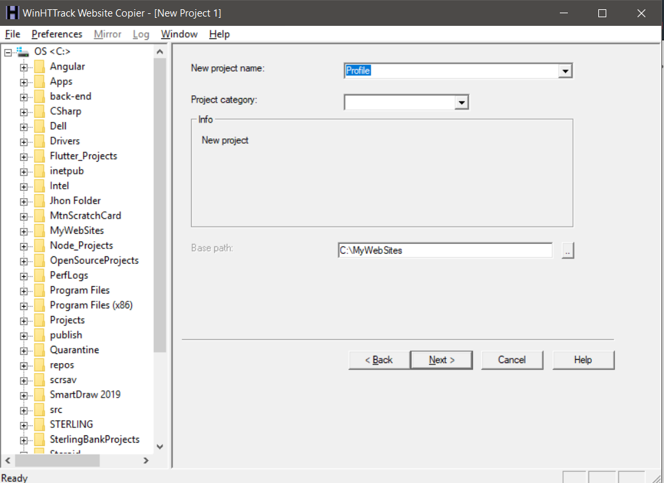Click the scrsav folder icon
The image size is (664, 483).
[39, 380]
